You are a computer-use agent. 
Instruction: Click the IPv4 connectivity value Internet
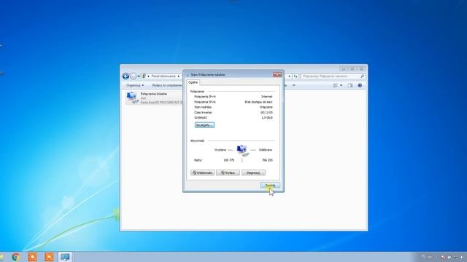pos(266,97)
